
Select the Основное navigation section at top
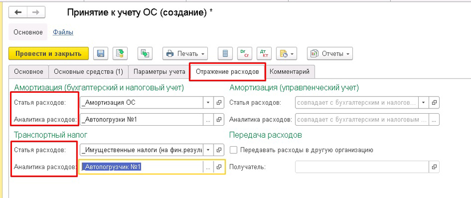click(28, 32)
